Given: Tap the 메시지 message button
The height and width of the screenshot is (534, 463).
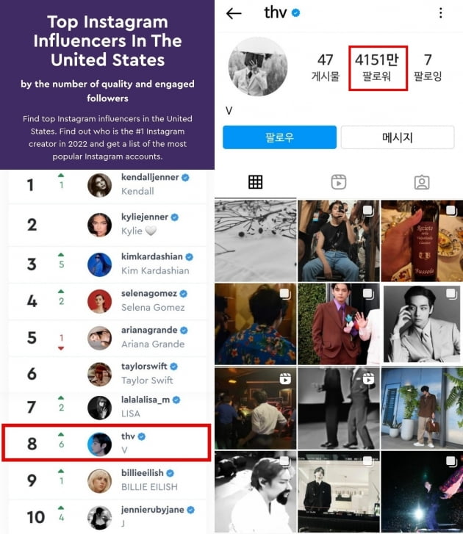Looking at the screenshot, I should [x=398, y=137].
